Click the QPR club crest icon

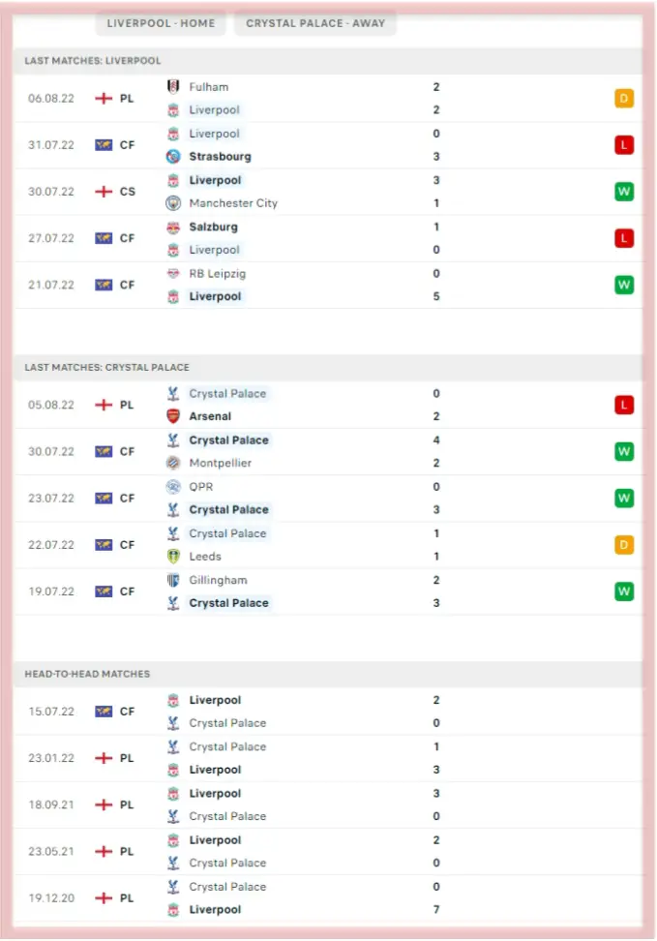click(x=173, y=487)
